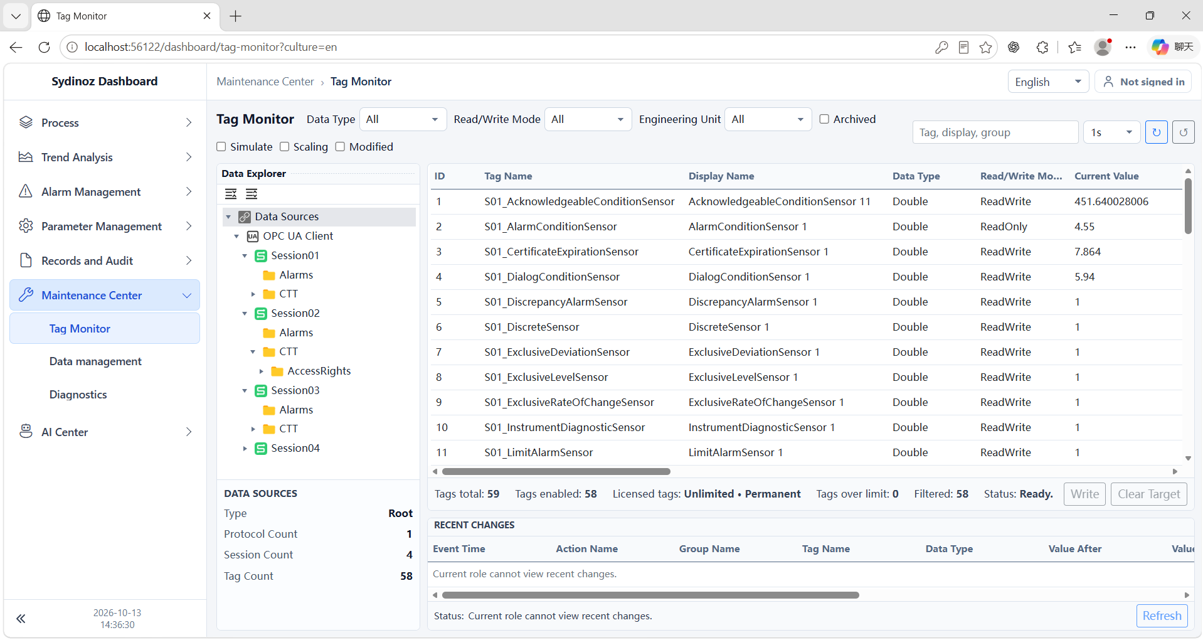
Task: Open the Data management menu item
Action: pyautogui.click(x=95, y=361)
